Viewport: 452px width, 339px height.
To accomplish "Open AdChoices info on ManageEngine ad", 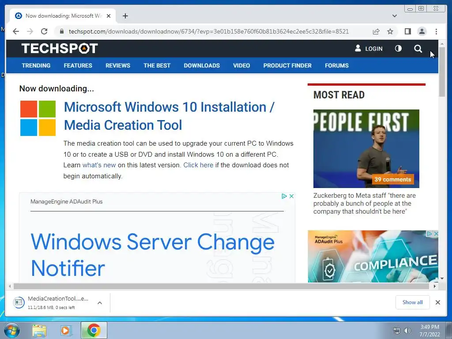I will 284,196.
